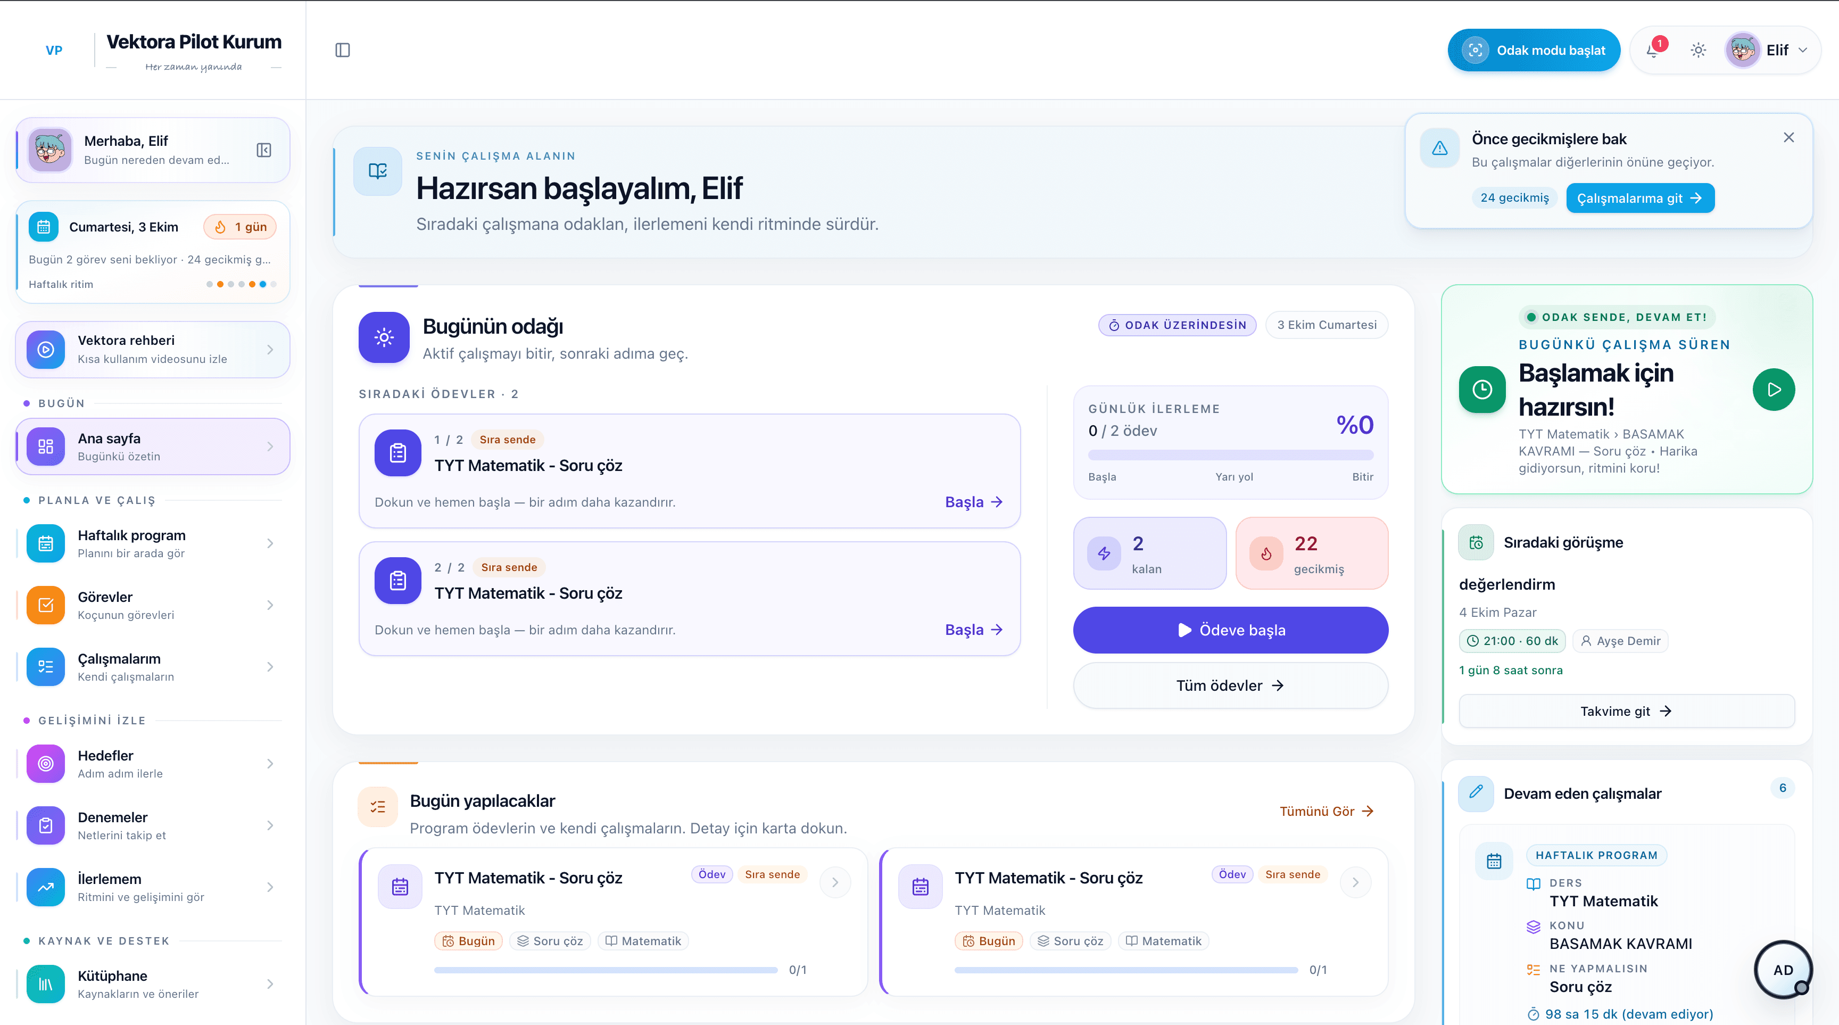Screen dimensions: 1839x1025
Task: Open the notifications bell
Action: click(1653, 50)
